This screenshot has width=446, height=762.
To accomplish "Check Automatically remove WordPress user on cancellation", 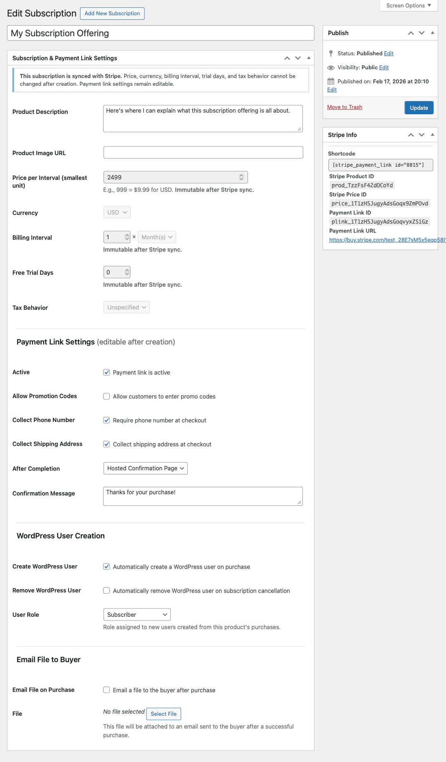I will coord(106,591).
